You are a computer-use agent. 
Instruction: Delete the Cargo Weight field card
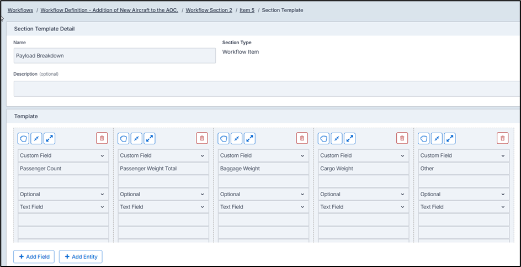(402, 139)
